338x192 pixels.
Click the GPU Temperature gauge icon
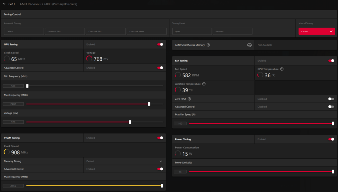[260, 75]
